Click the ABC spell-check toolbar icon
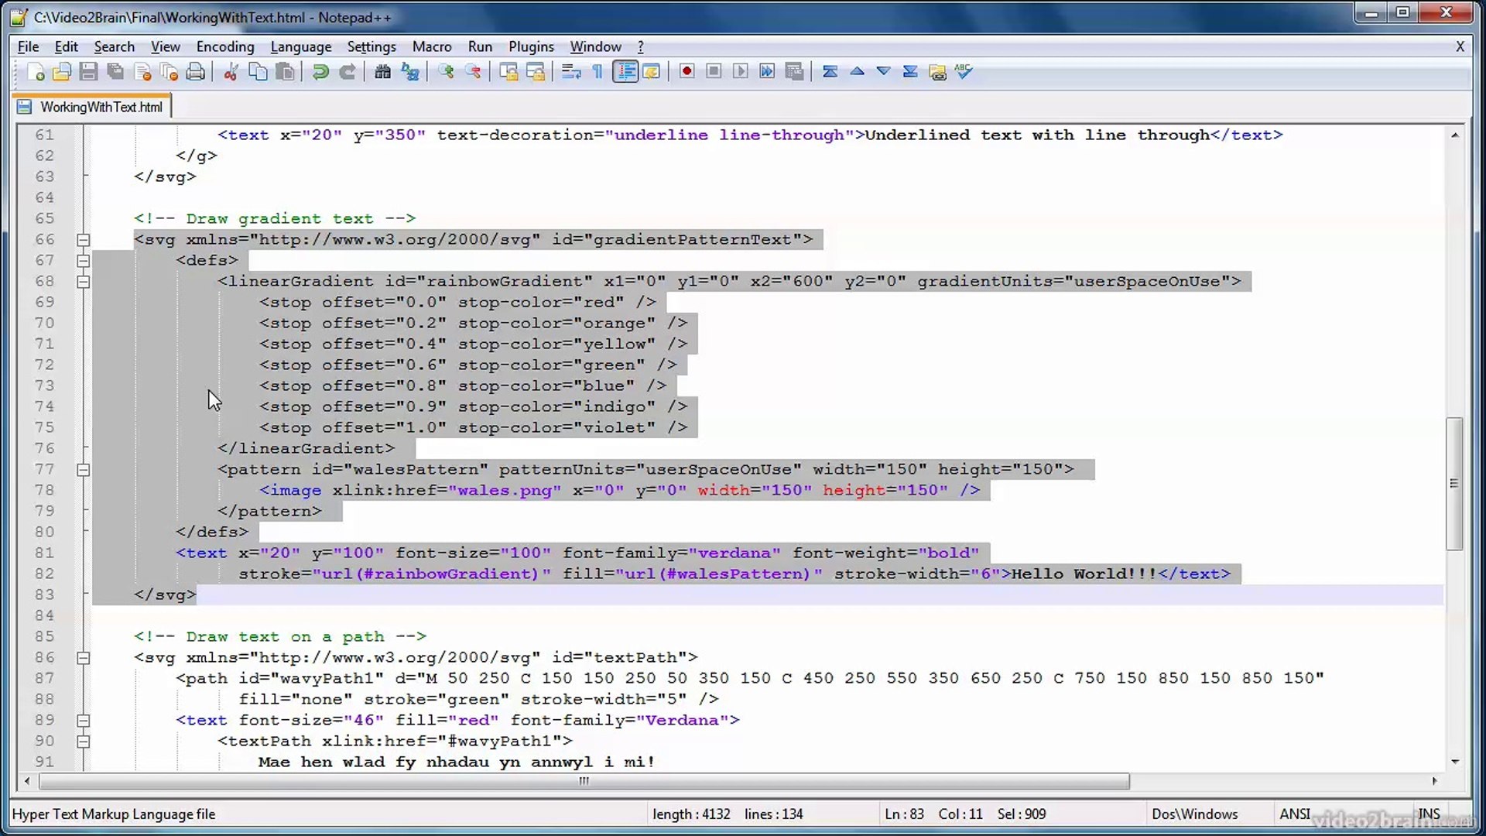The width and height of the screenshot is (1486, 836). 964,72
